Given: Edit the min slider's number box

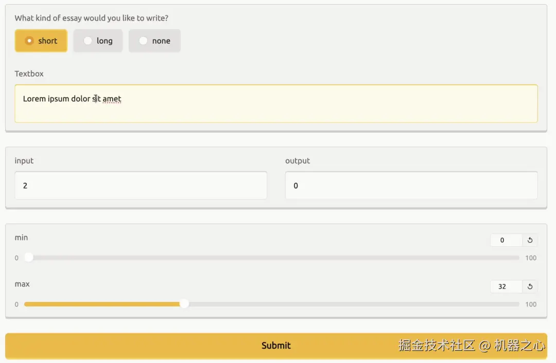Looking at the screenshot, I should (506, 240).
